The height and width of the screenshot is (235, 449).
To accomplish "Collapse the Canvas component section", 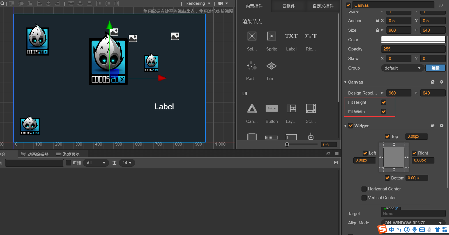I will click(x=346, y=82).
